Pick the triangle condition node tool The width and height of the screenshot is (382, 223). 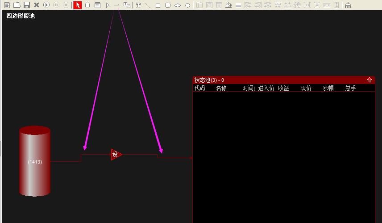[108, 5]
